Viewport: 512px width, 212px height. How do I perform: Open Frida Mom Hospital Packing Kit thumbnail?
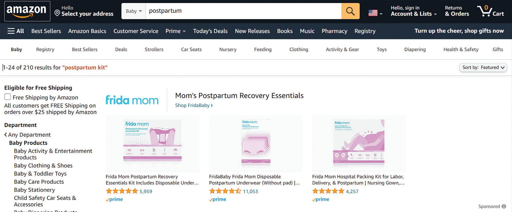(x=359, y=144)
